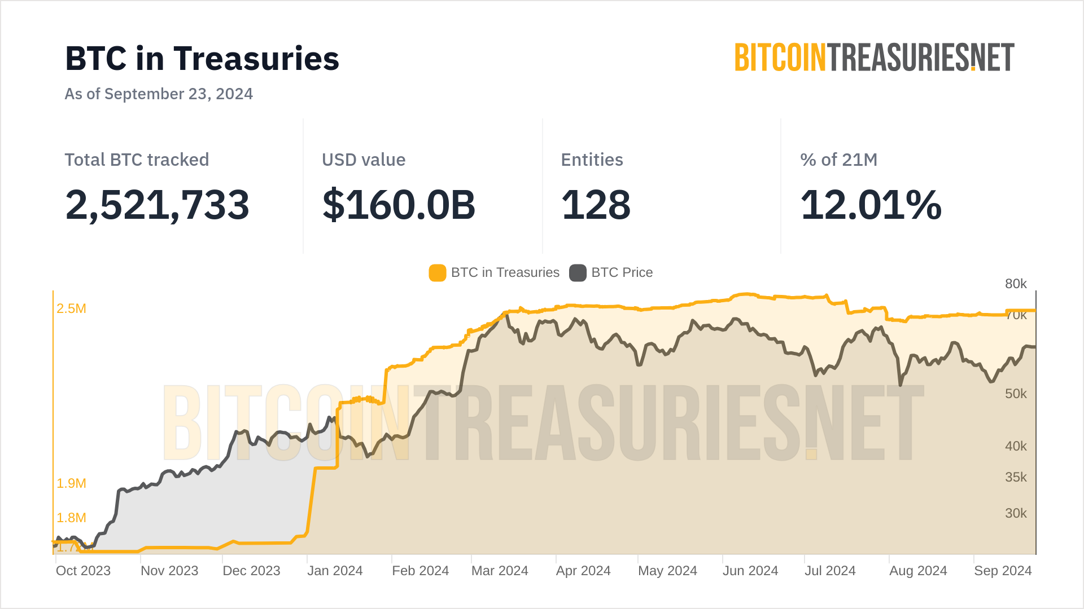Image resolution: width=1084 pixels, height=609 pixels.
Task: Click the BTC in Treasuries title
Action: tap(202, 59)
